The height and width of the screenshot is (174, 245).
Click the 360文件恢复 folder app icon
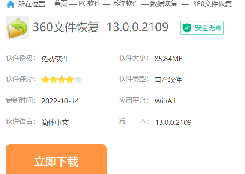[17, 28]
